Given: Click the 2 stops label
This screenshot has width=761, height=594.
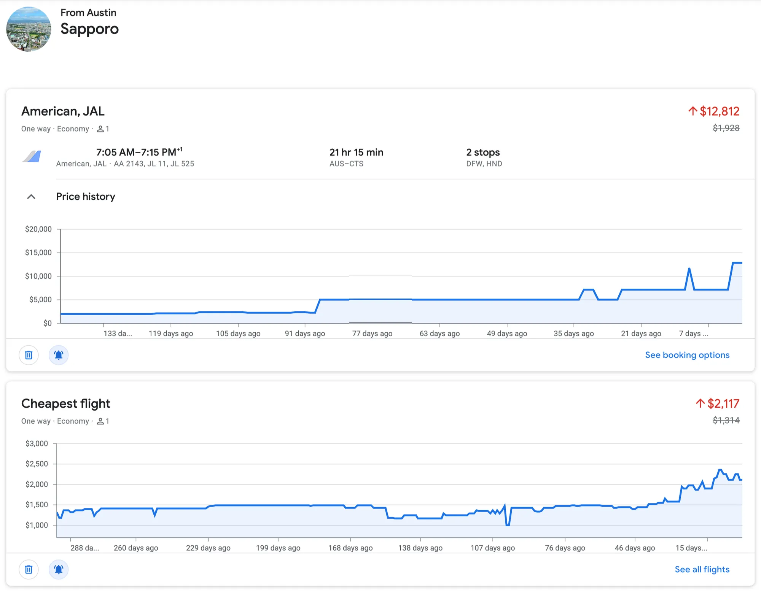Looking at the screenshot, I should 483,152.
